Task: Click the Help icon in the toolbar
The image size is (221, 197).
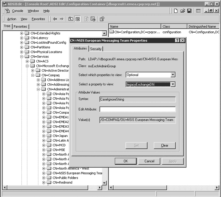Action: pos(102,19)
